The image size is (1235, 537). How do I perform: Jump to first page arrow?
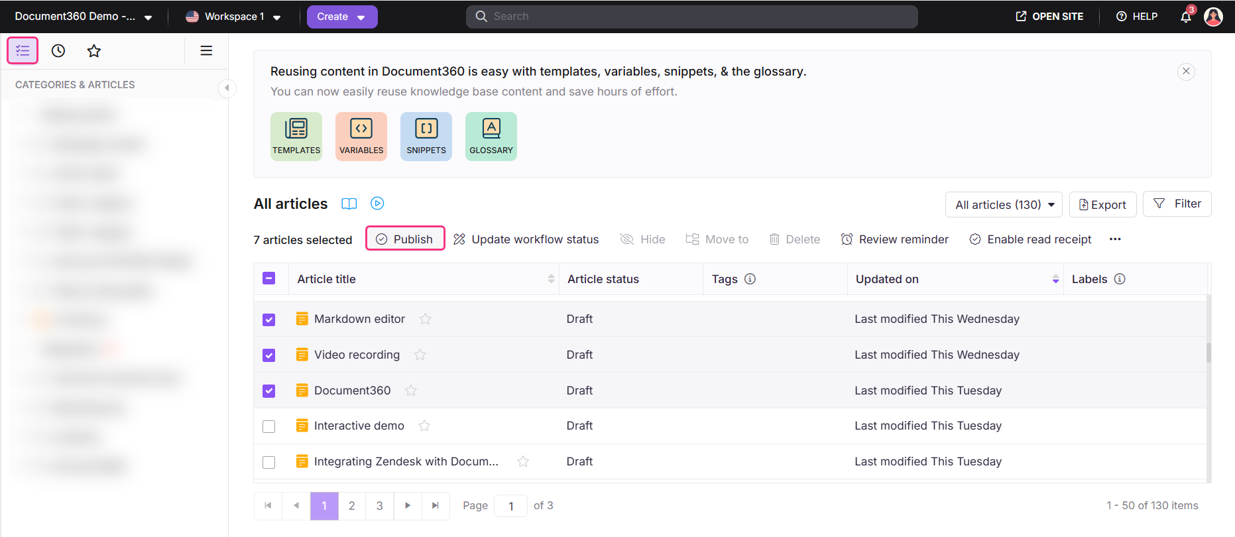pyautogui.click(x=268, y=506)
